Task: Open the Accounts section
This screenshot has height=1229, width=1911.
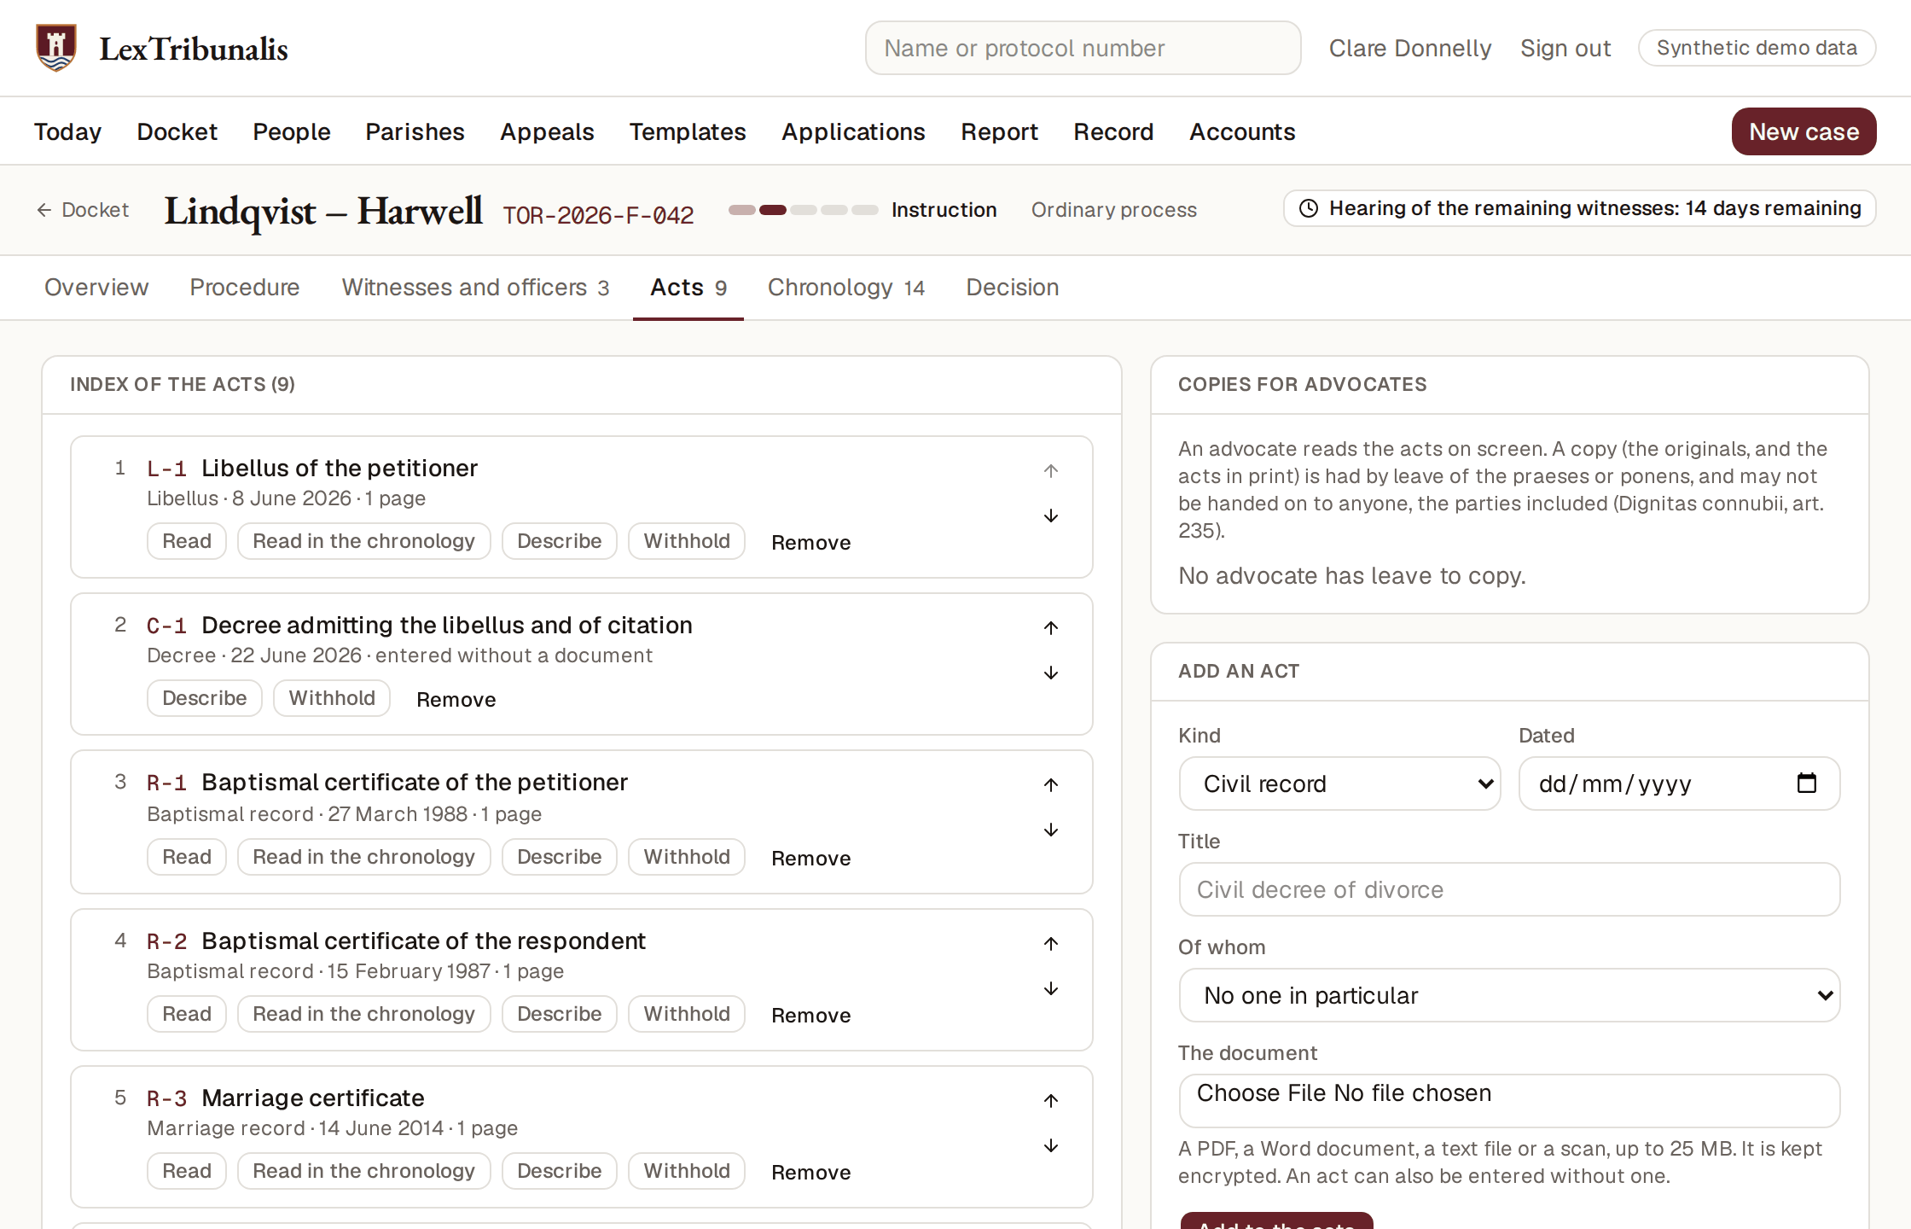Action: pos(1242,131)
